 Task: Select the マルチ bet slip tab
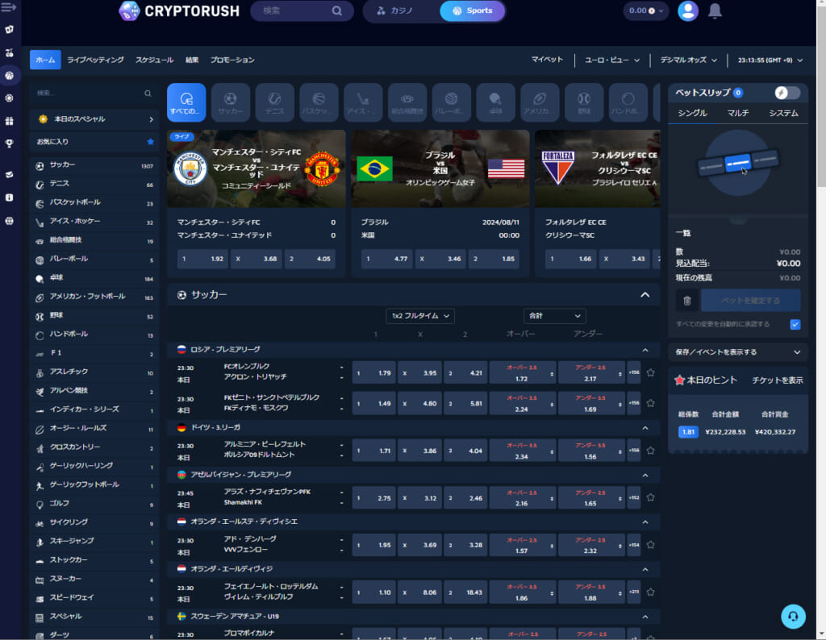(737, 113)
